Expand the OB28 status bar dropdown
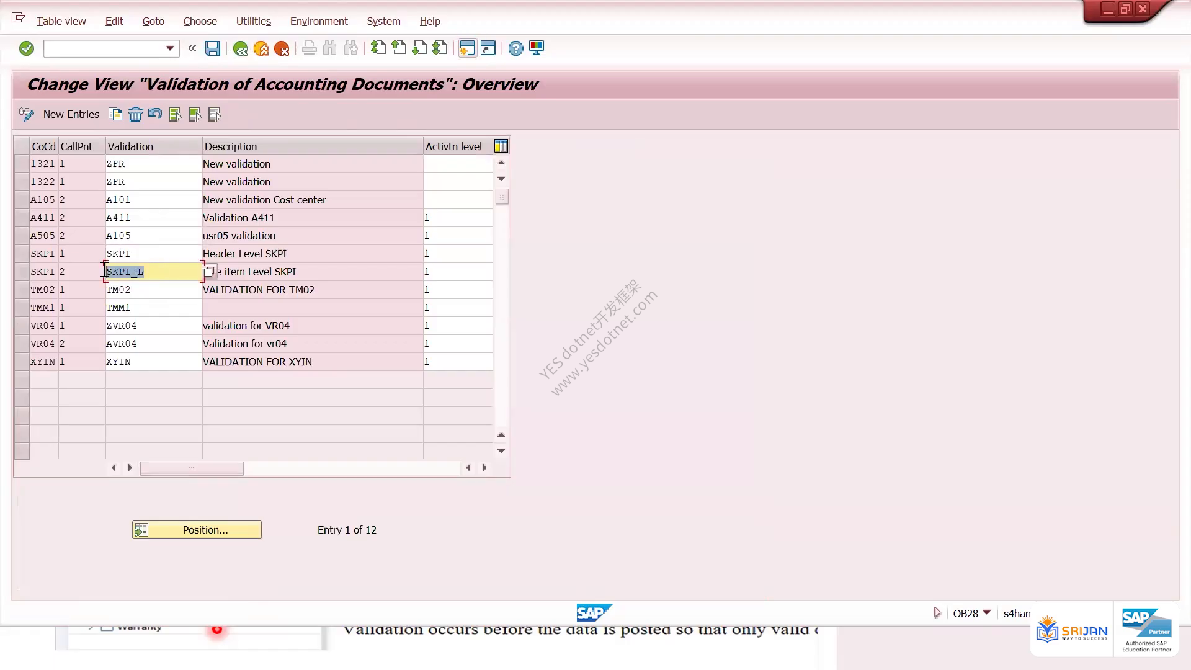The width and height of the screenshot is (1191, 670). click(x=987, y=613)
